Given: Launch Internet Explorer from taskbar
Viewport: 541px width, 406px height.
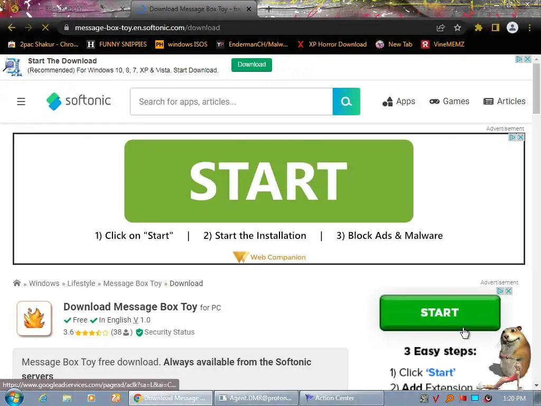Looking at the screenshot, I should [x=43, y=398].
